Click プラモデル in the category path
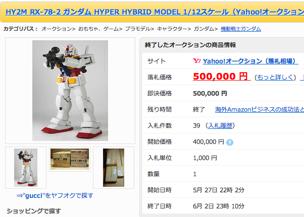This screenshot has height=217, width=304. (138, 29)
